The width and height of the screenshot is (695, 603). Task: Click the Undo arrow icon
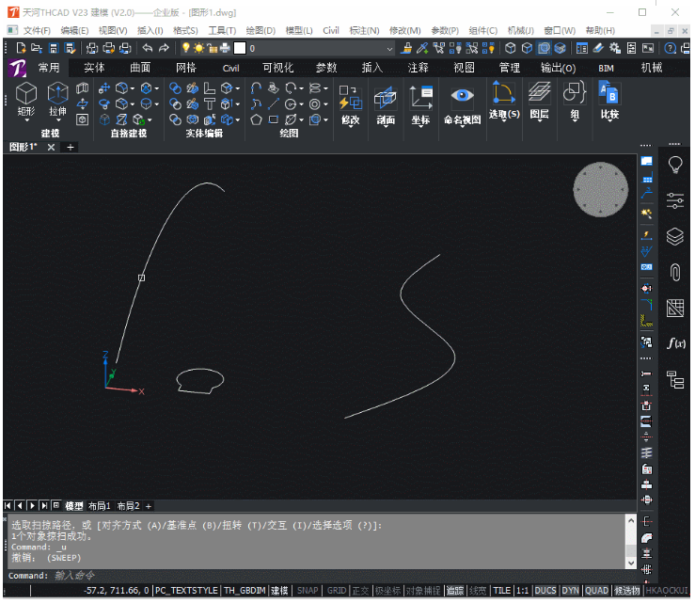click(x=148, y=48)
